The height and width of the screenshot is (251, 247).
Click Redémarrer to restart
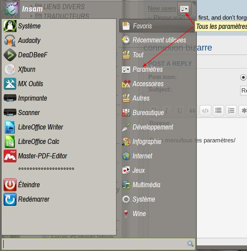[59, 199]
